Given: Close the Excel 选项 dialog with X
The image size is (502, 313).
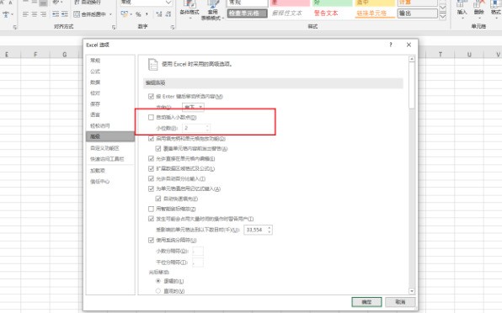Looking at the screenshot, I should click(409, 45).
